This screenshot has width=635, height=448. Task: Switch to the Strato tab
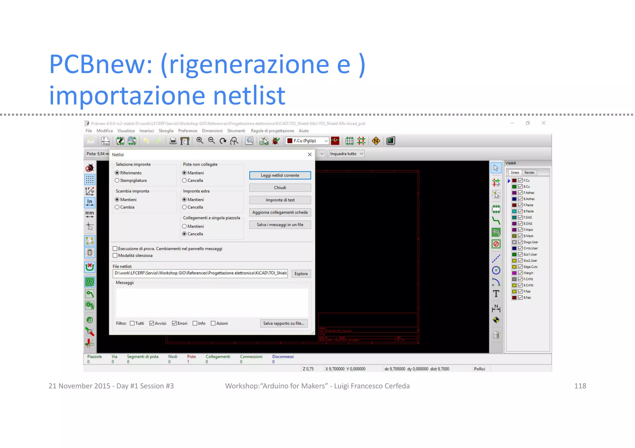515,173
